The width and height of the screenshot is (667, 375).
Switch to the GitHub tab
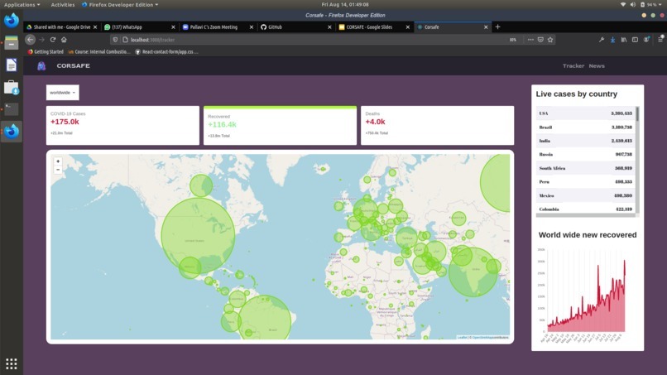click(x=295, y=26)
